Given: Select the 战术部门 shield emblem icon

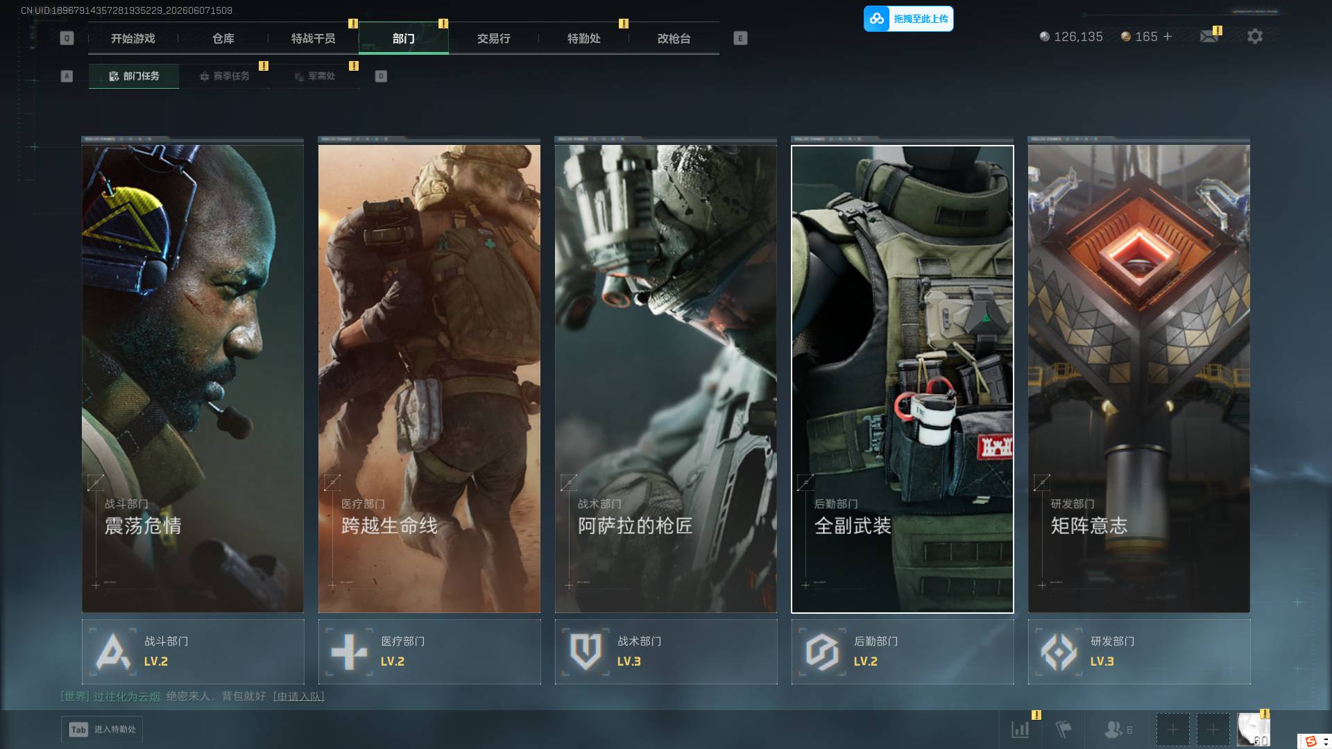Looking at the screenshot, I should (x=586, y=652).
